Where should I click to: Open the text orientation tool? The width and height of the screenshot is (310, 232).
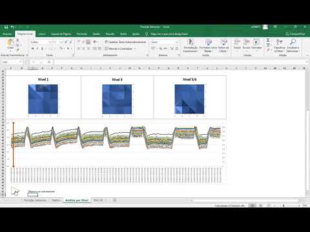(x=96, y=42)
